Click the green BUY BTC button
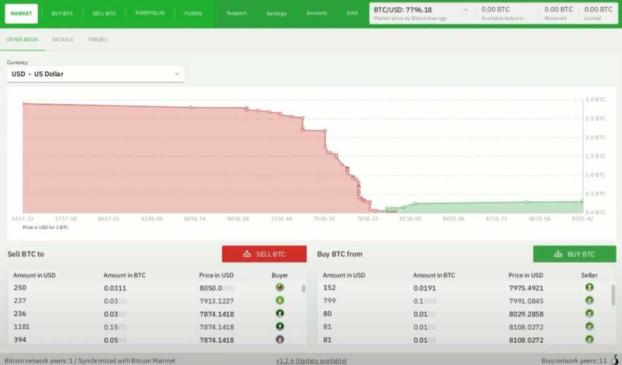The height and width of the screenshot is (365, 622). click(574, 254)
